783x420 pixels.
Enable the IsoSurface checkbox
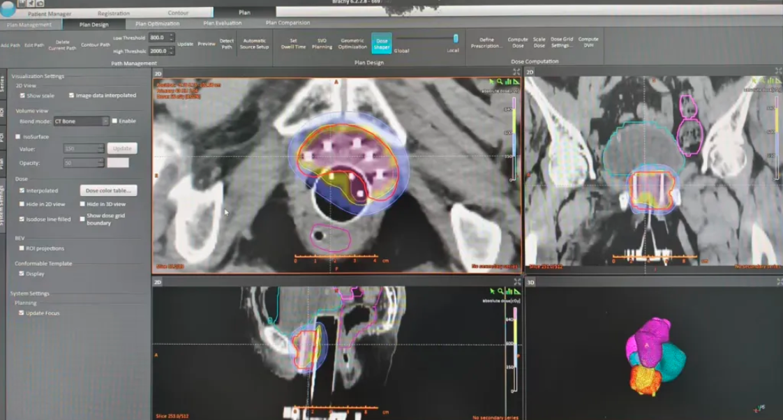click(x=18, y=136)
